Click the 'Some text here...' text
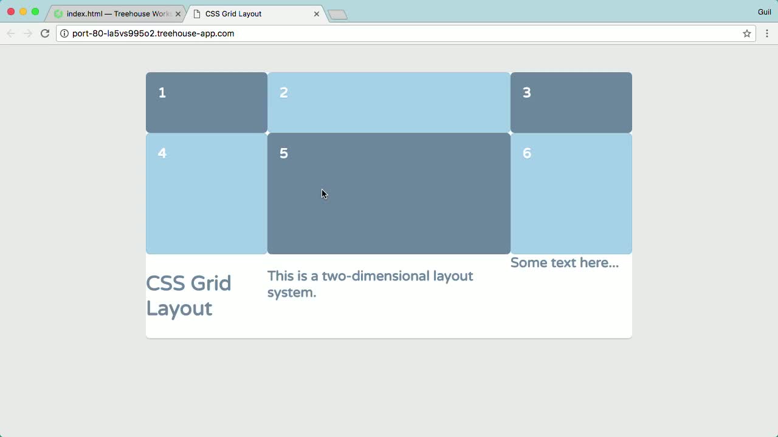This screenshot has height=437, width=778. pyautogui.click(x=564, y=262)
